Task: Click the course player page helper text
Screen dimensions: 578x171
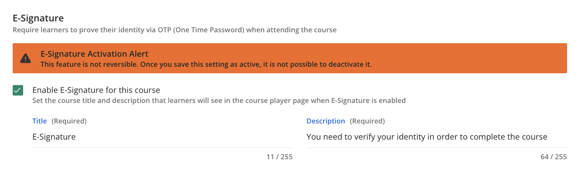Action: (219, 101)
